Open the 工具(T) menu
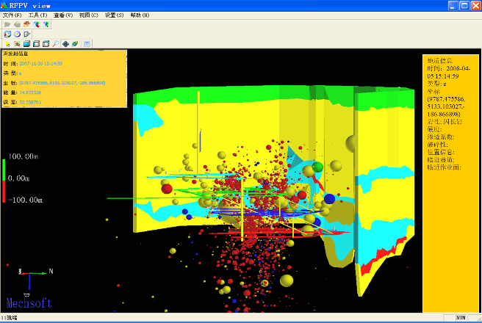This screenshot has height=323, width=482. click(x=37, y=15)
